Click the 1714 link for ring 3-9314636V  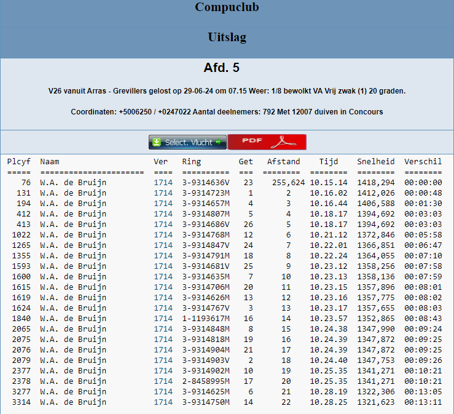(x=163, y=183)
